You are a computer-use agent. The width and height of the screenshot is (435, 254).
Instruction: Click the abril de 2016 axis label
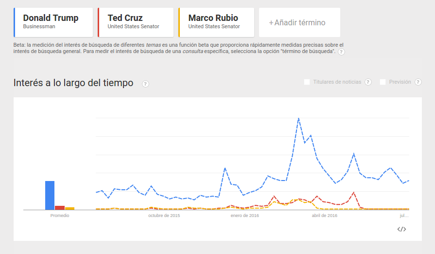[325, 216]
